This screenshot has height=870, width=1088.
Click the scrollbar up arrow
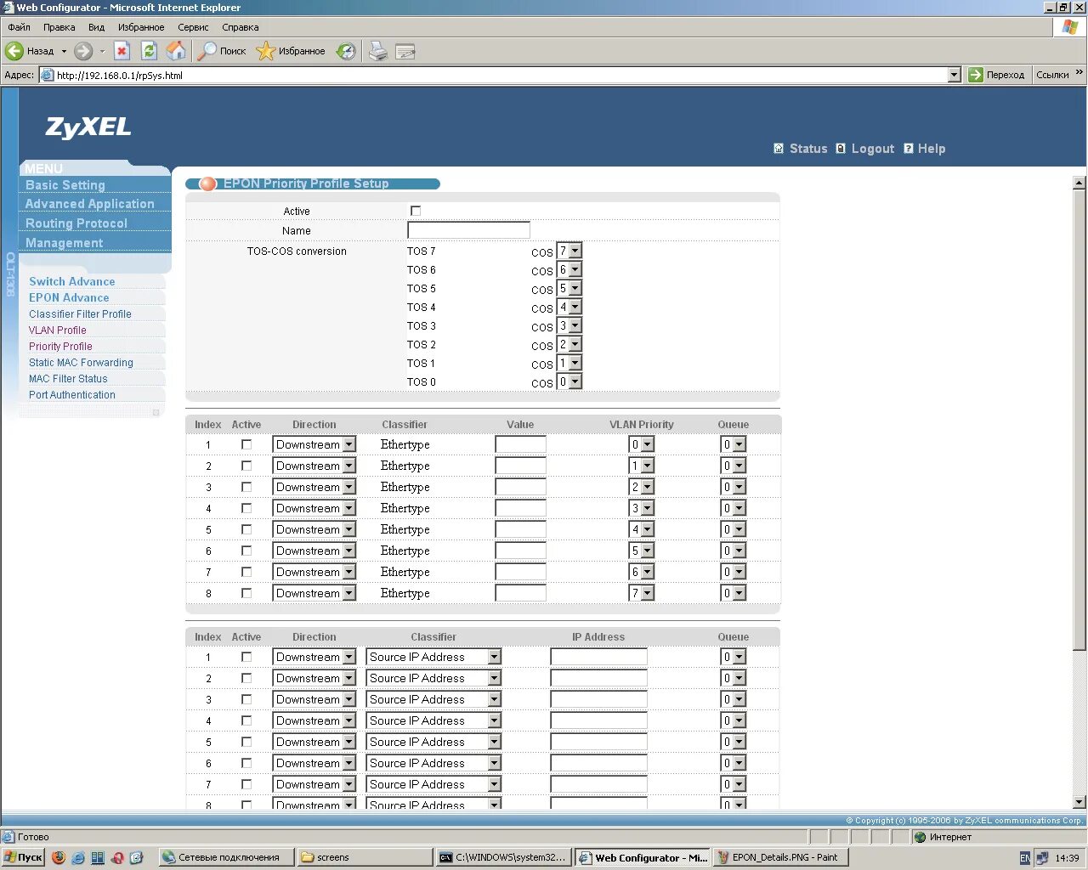[1079, 183]
